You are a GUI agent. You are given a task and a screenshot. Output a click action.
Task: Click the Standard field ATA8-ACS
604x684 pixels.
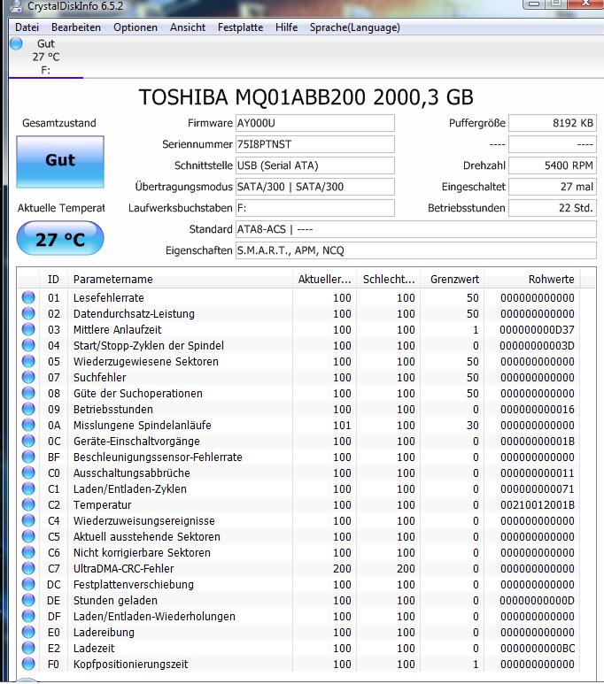pyautogui.click(x=415, y=229)
